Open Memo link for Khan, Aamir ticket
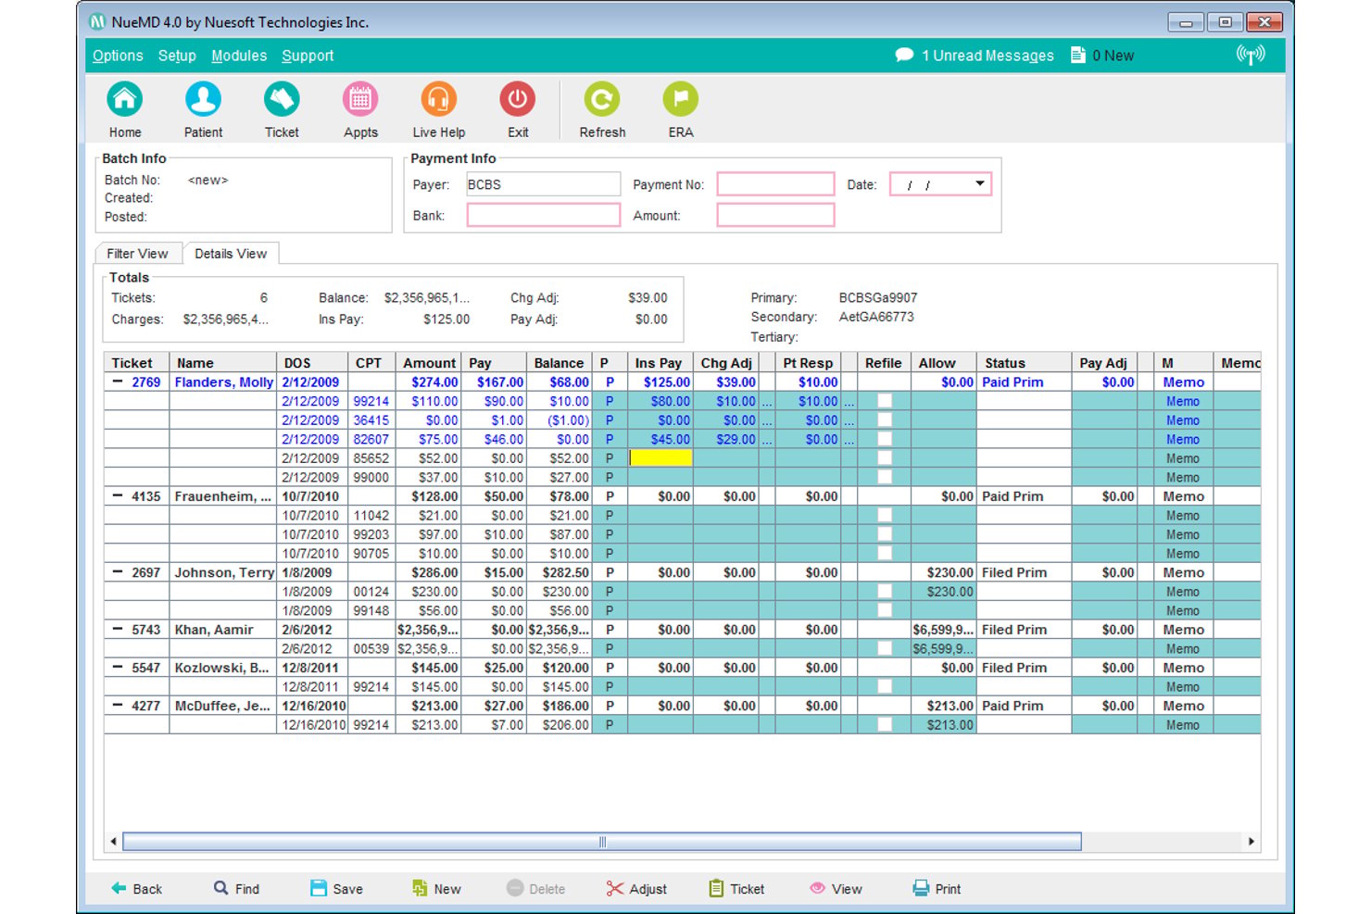This screenshot has height=914, width=1371. tap(1184, 630)
